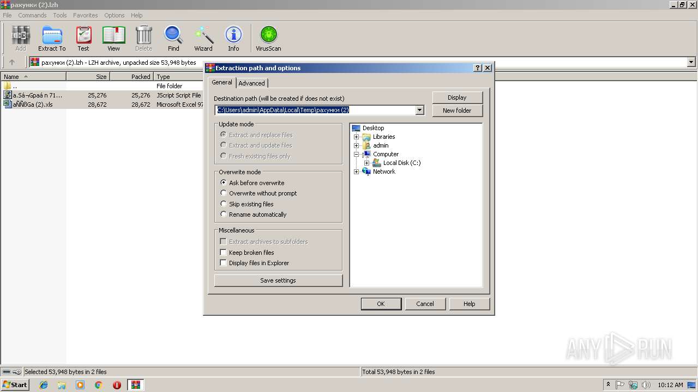The image size is (698, 392).
Task: Select Skip existing files option
Action: (x=224, y=204)
